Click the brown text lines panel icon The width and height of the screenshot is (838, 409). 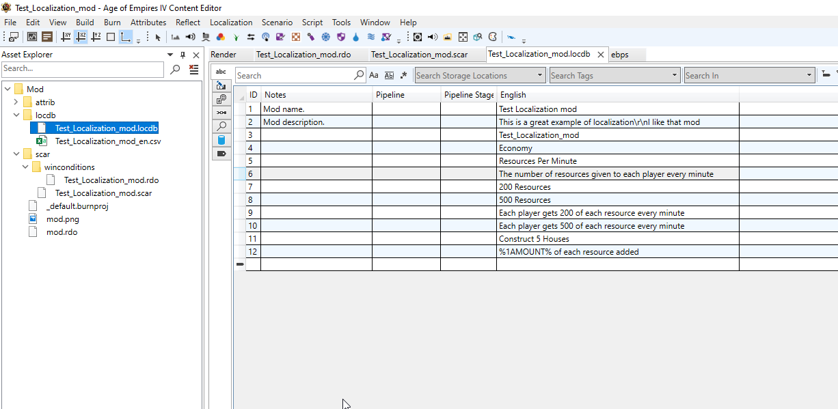(x=47, y=37)
